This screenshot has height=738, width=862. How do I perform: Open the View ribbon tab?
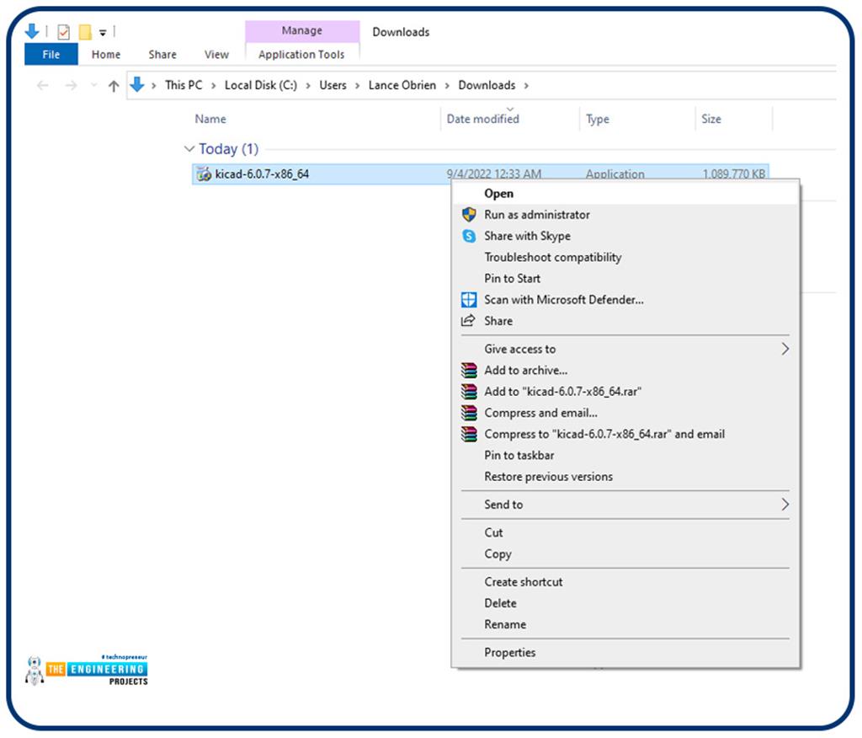point(216,55)
